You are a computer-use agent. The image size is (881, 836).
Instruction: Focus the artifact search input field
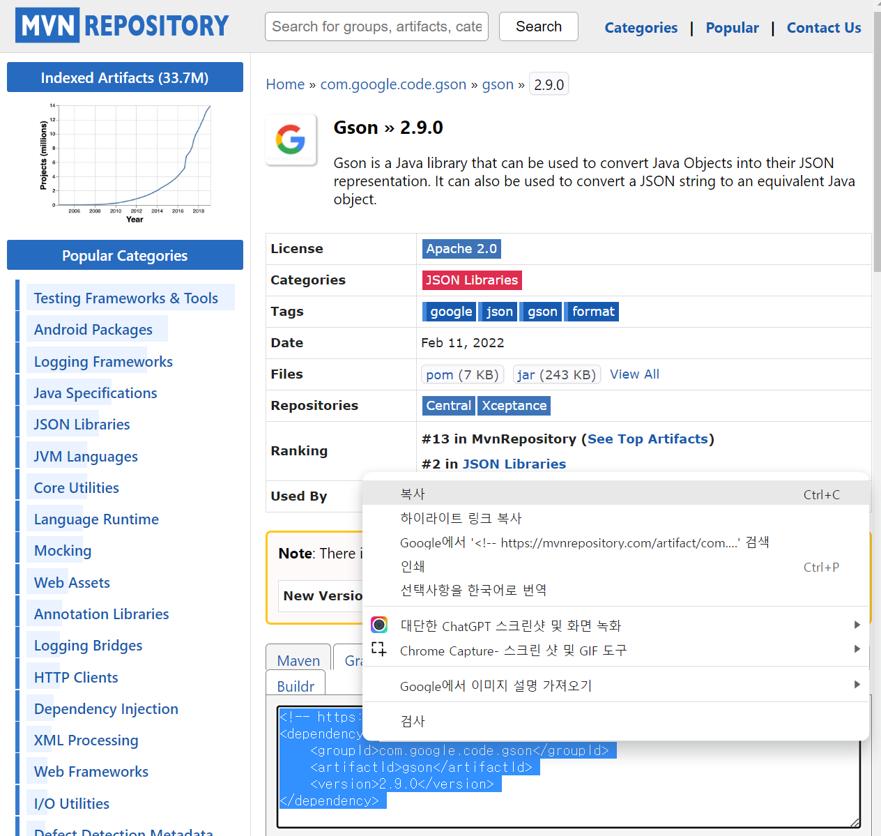pos(376,26)
